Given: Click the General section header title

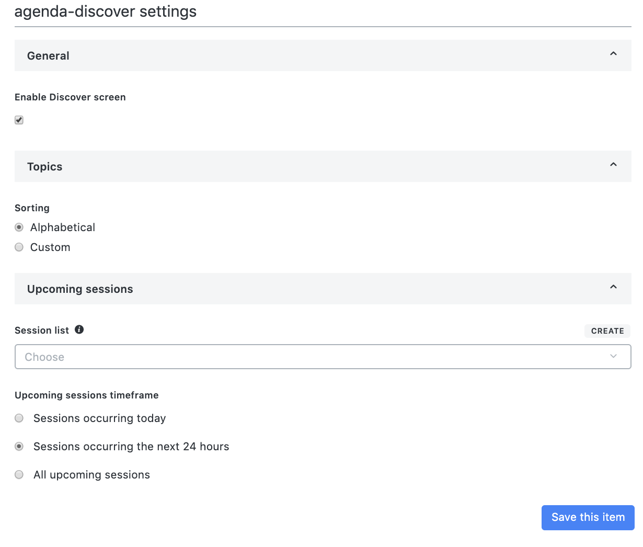Looking at the screenshot, I should pos(48,56).
